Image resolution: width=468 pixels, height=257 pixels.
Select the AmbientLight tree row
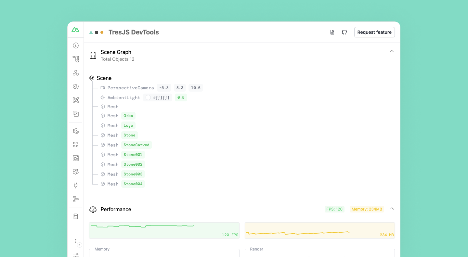(x=144, y=97)
